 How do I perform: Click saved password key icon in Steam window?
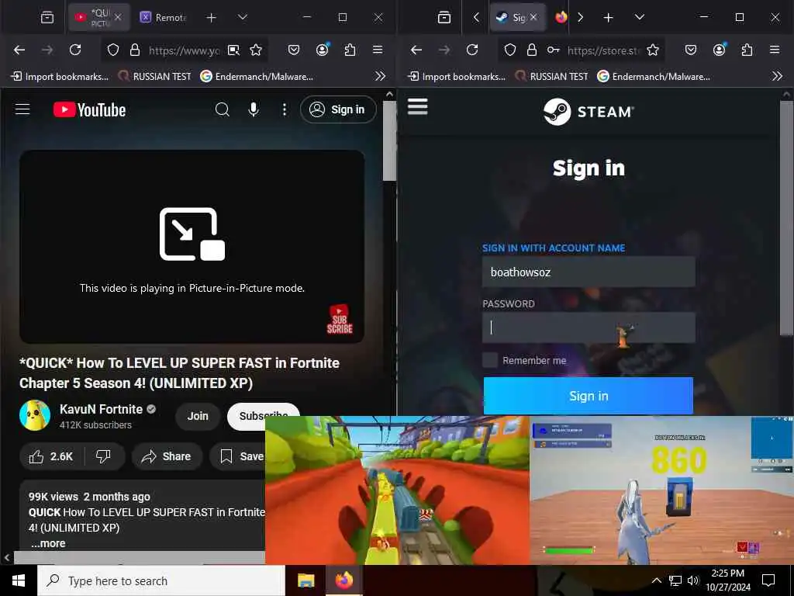tap(553, 50)
